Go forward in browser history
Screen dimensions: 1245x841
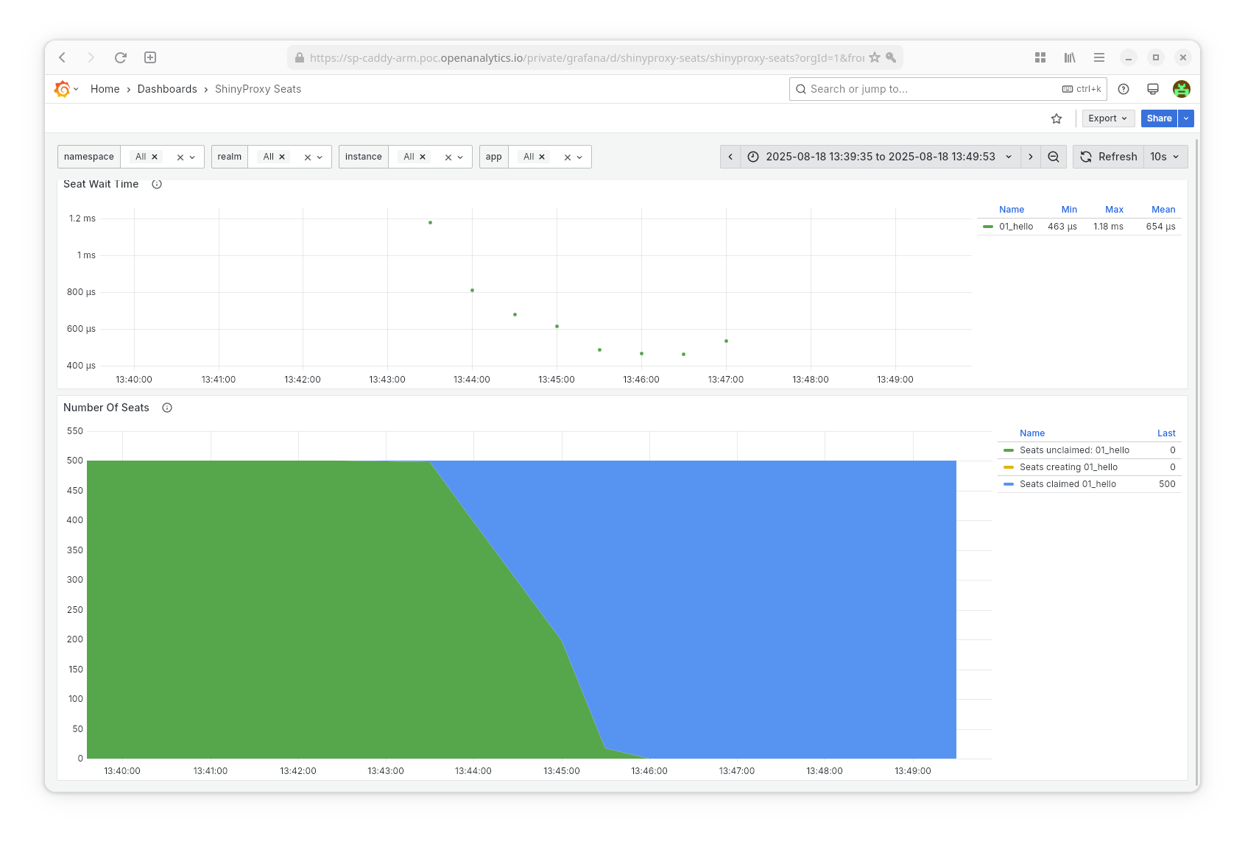[x=91, y=57]
